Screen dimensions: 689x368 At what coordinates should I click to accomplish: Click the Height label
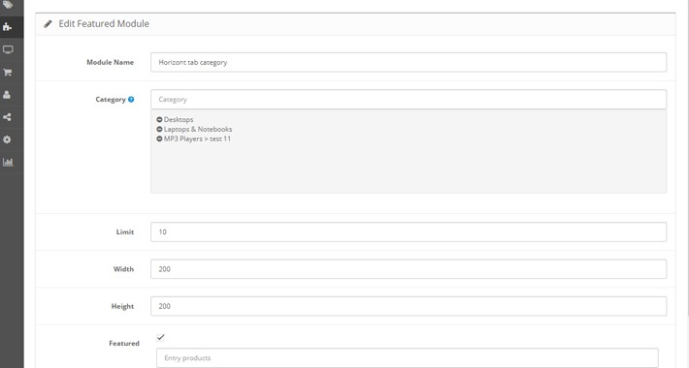click(x=122, y=306)
